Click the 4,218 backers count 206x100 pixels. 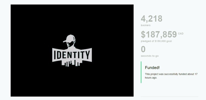(151, 18)
